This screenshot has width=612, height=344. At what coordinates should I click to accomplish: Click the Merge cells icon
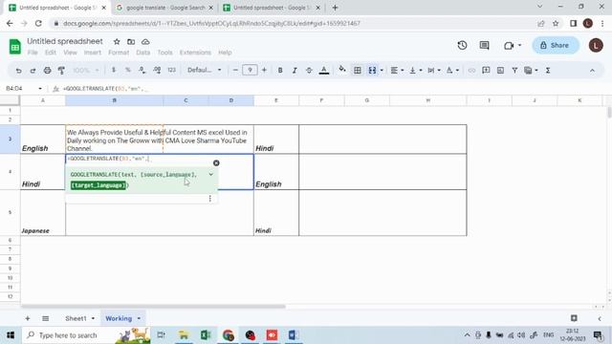coord(372,70)
